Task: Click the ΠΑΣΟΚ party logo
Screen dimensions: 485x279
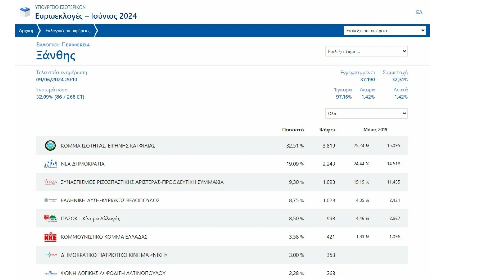Action: pyautogui.click(x=50, y=218)
